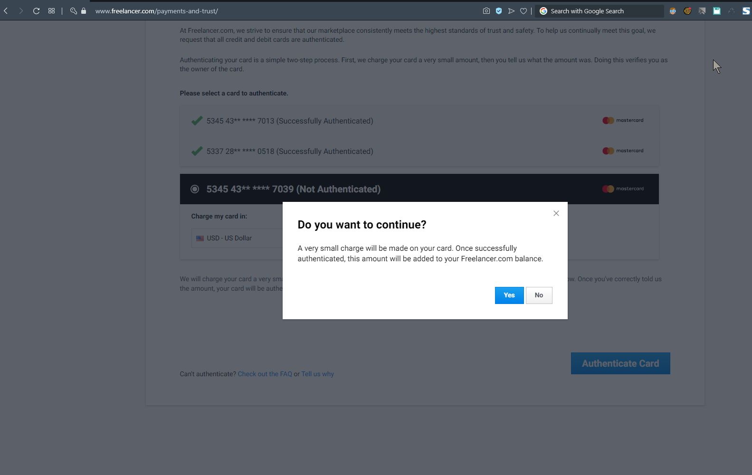Close the continue dialog with the X

pyautogui.click(x=556, y=213)
